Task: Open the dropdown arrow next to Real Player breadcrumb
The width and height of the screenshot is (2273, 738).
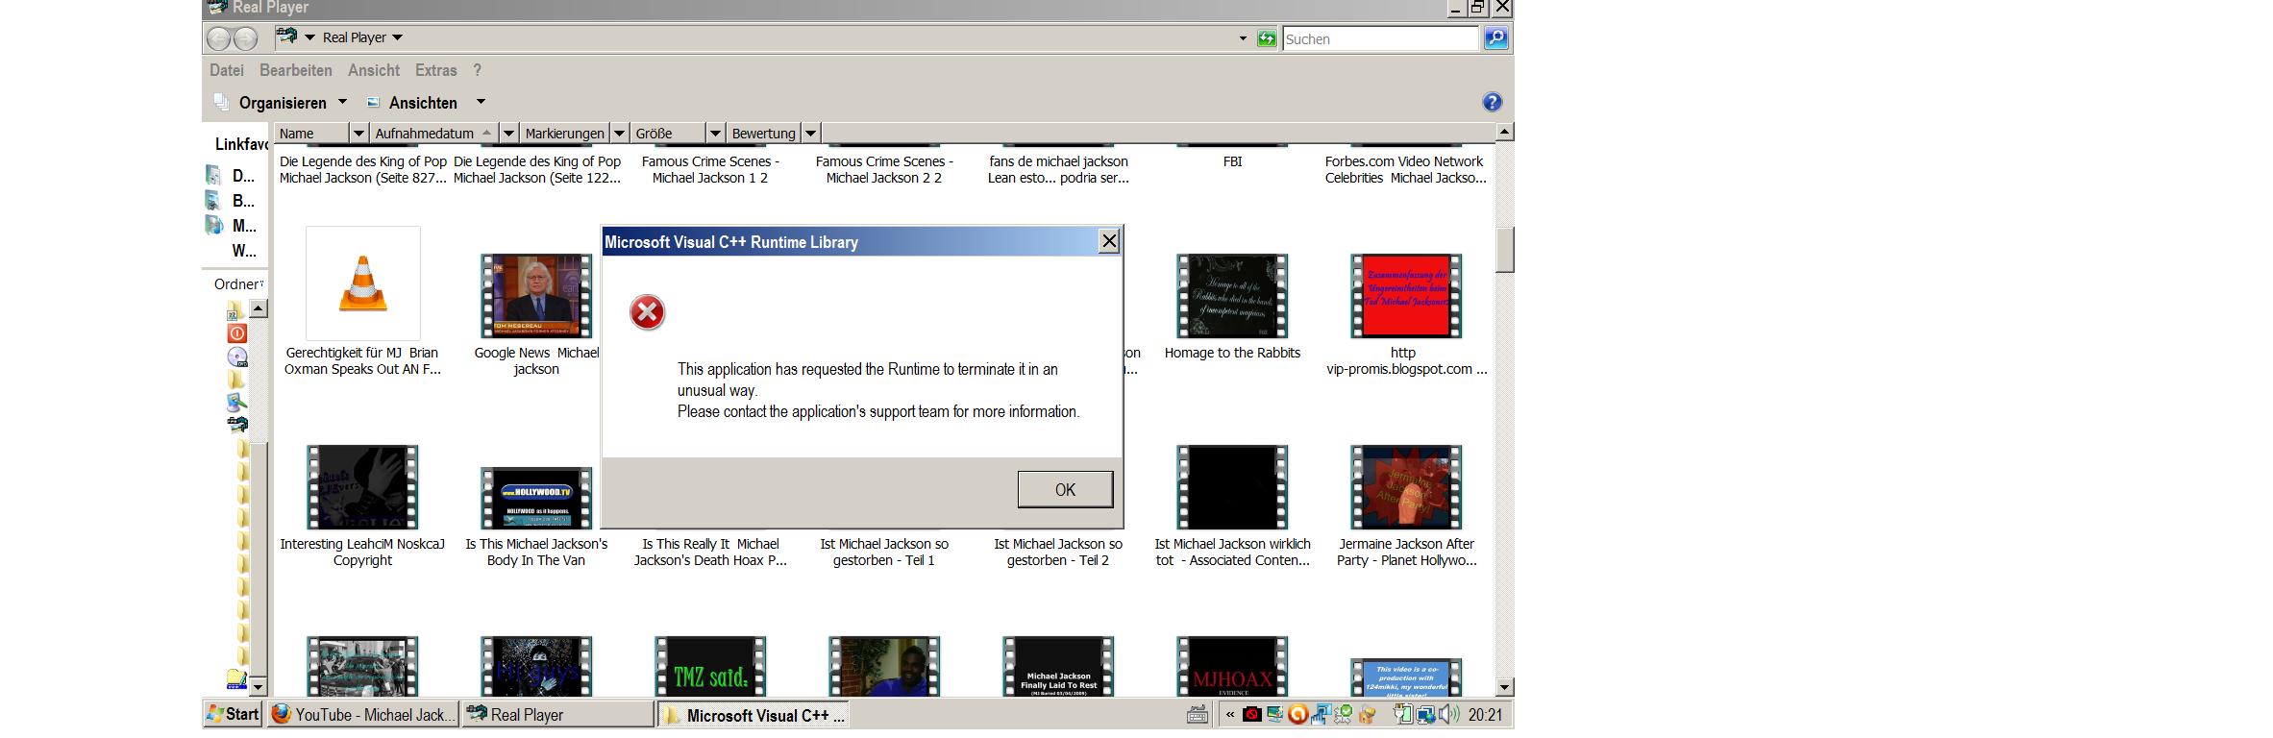Action: click(x=398, y=37)
